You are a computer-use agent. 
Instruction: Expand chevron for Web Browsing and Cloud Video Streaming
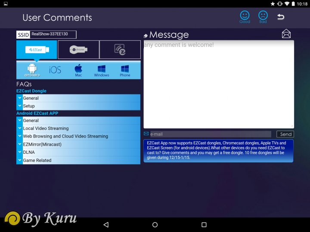[19, 136]
